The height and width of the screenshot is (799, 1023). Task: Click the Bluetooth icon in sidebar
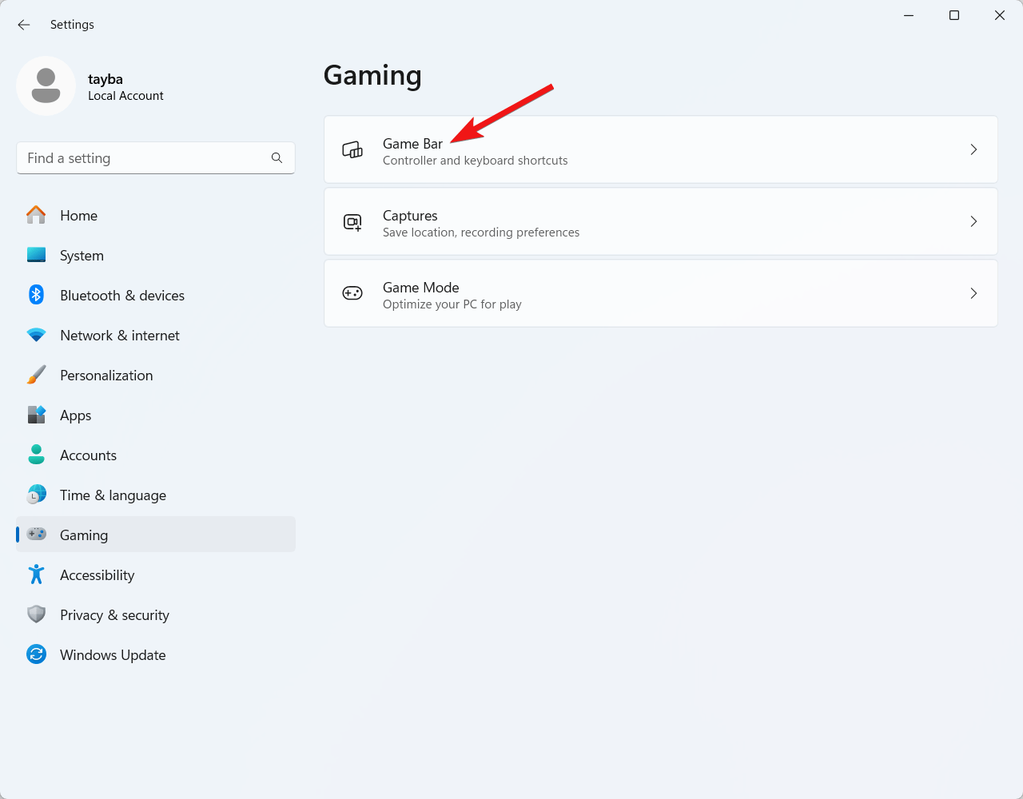coord(36,295)
